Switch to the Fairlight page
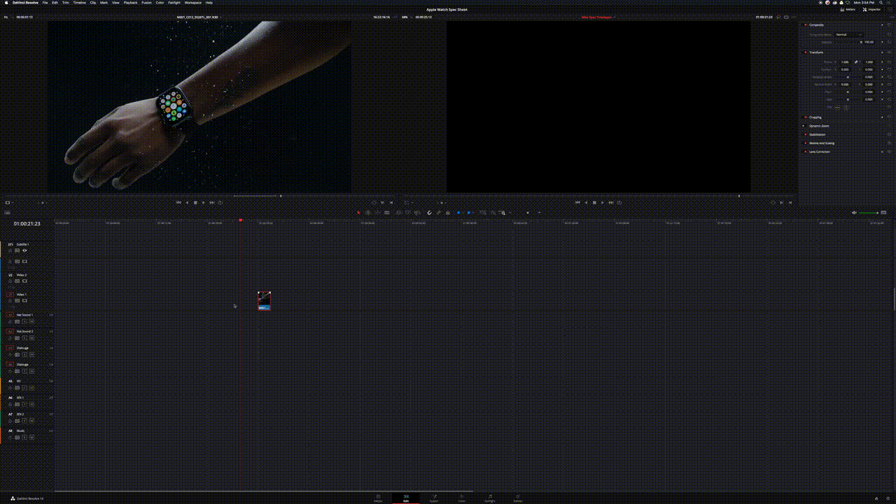 [490, 498]
